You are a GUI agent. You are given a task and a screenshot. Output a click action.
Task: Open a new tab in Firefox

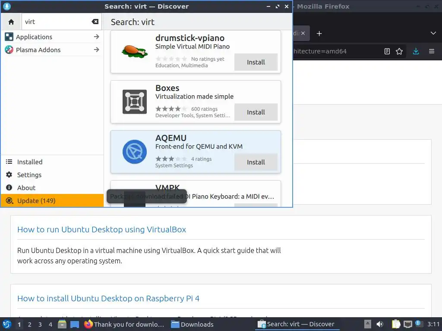pyautogui.click(x=319, y=34)
